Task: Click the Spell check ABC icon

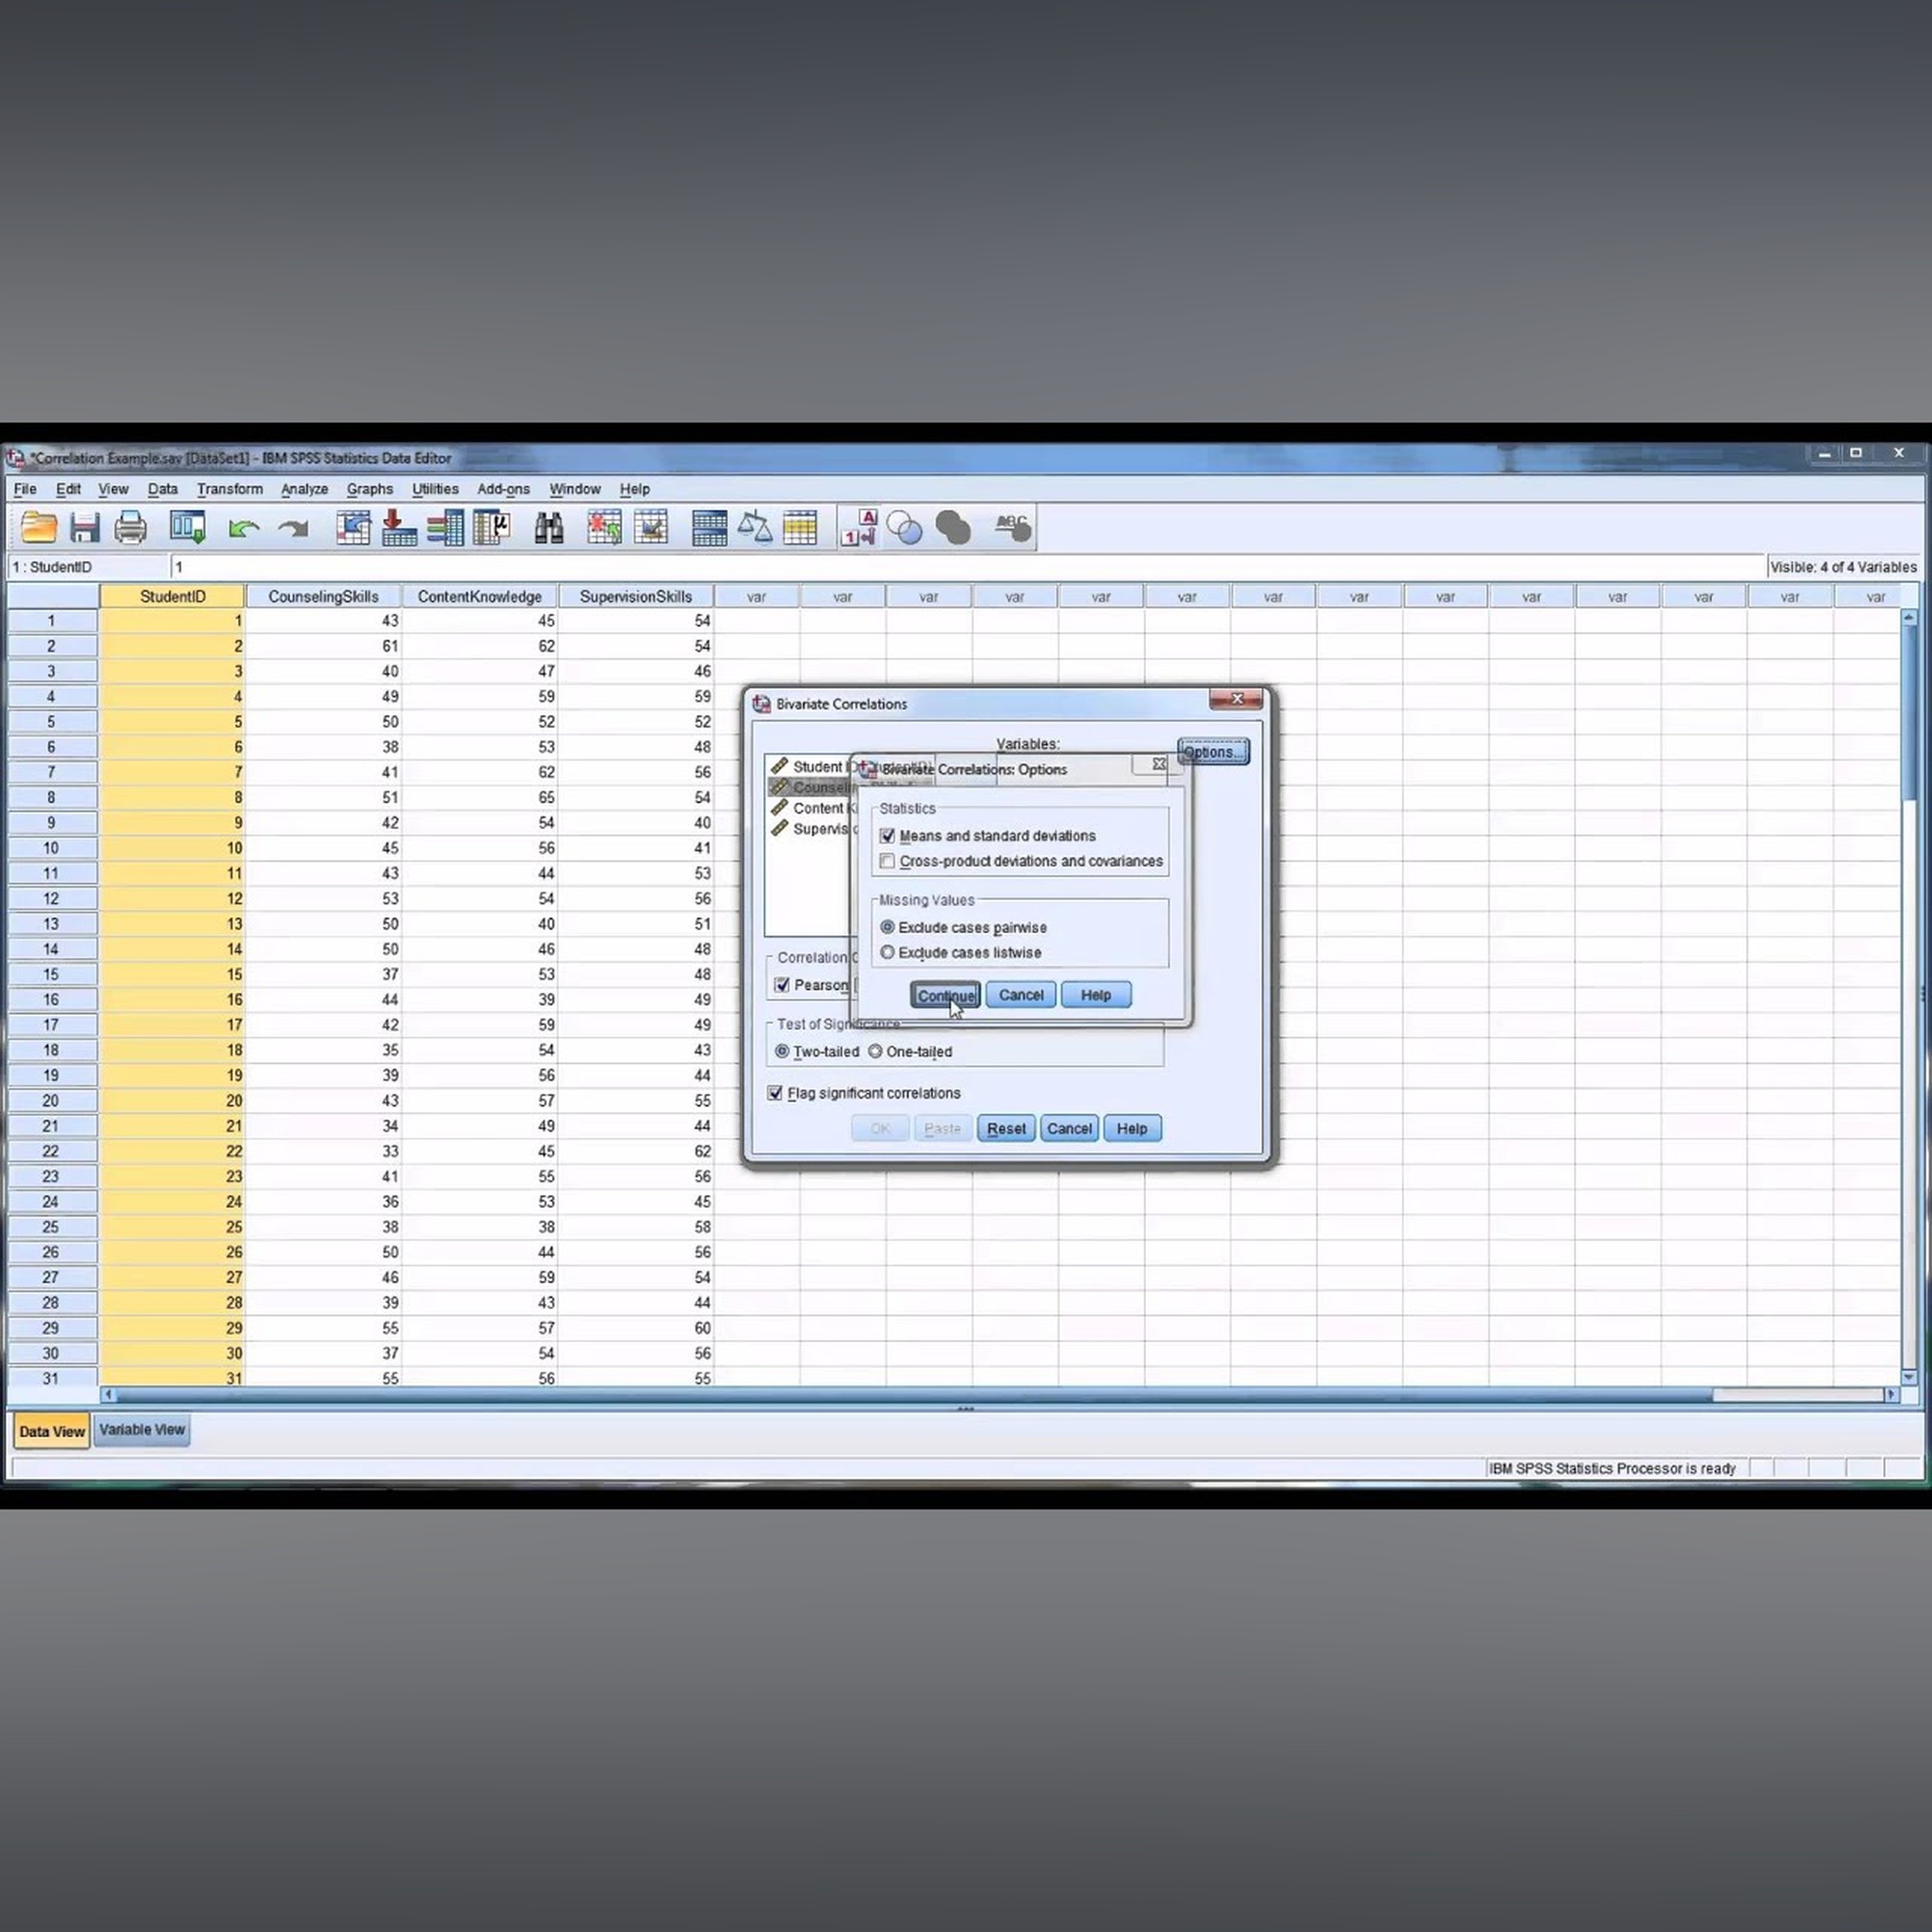Action: [1012, 527]
